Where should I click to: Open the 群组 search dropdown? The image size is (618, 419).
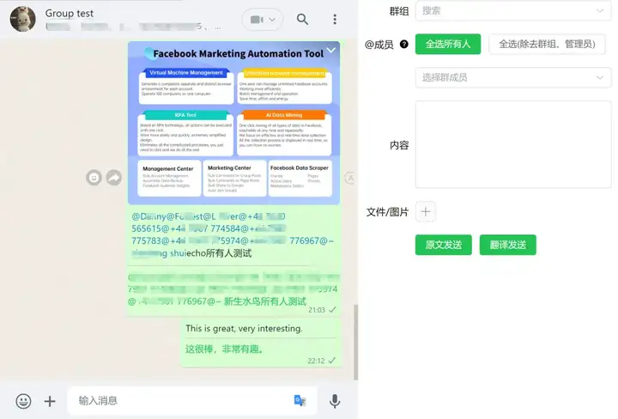tap(513, 10)
